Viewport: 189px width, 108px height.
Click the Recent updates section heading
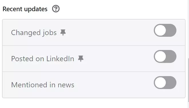tap(25, 9)
